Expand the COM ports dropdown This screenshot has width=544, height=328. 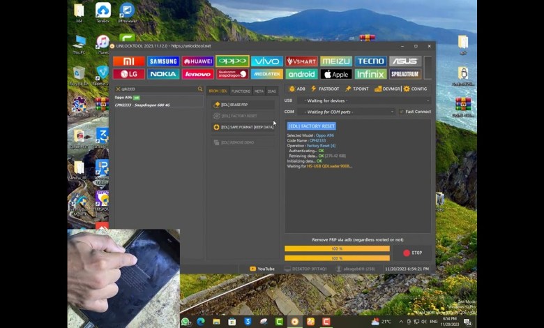[x=346, y=112]
